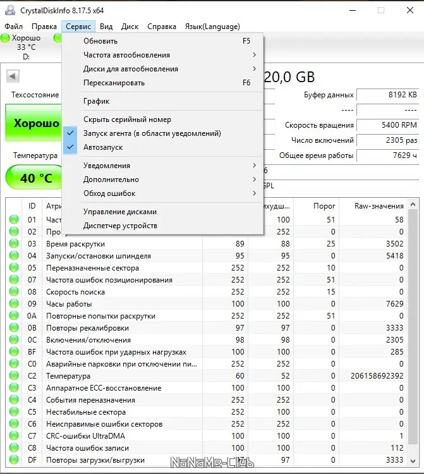The image size is (424, 474).
Task: Choose Пересканировать menu entry
Action: 162,83
